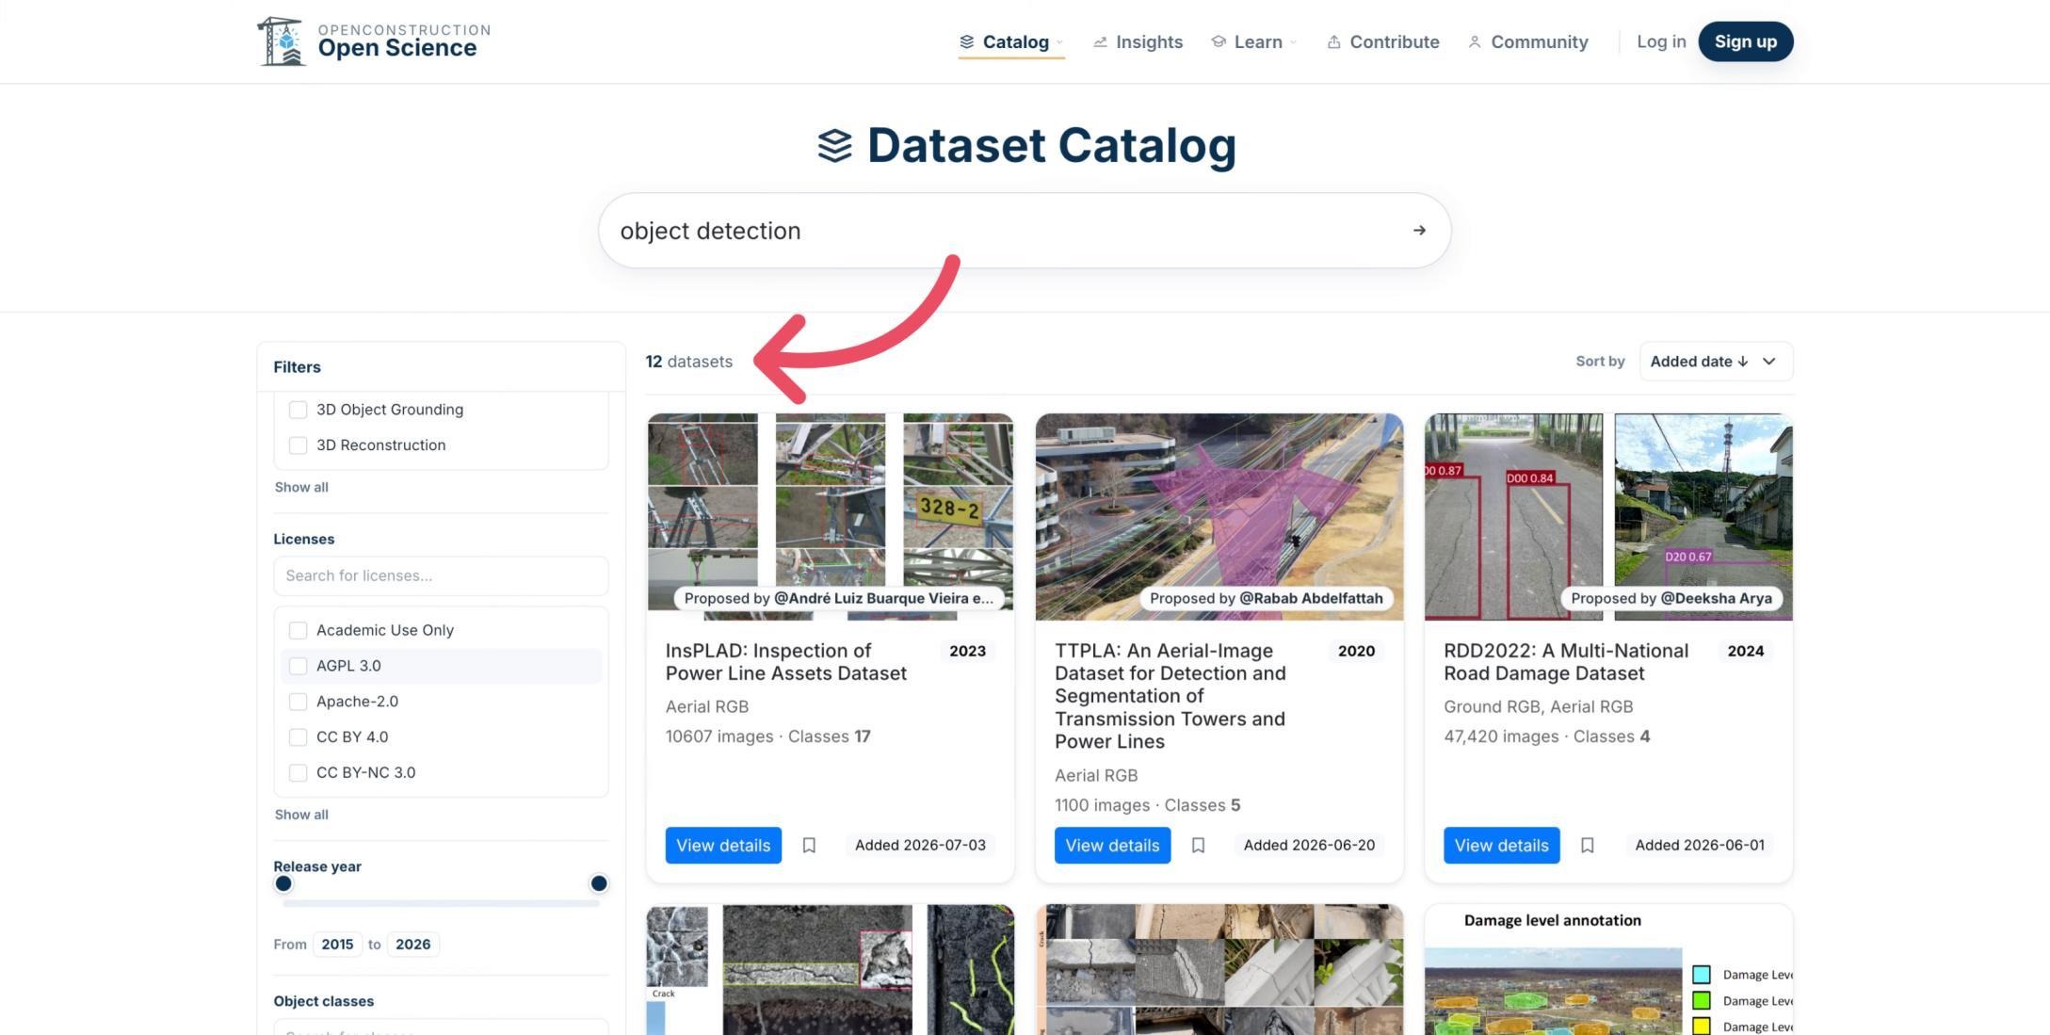The image size is (2050, 1035).
Task: Tick the AGPL 3.0 license checkbox
Action: click(298, 666)
